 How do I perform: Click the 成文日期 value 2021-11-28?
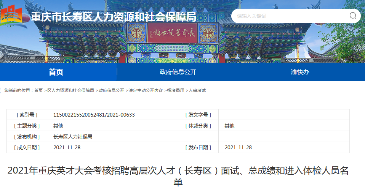point(67,147)
